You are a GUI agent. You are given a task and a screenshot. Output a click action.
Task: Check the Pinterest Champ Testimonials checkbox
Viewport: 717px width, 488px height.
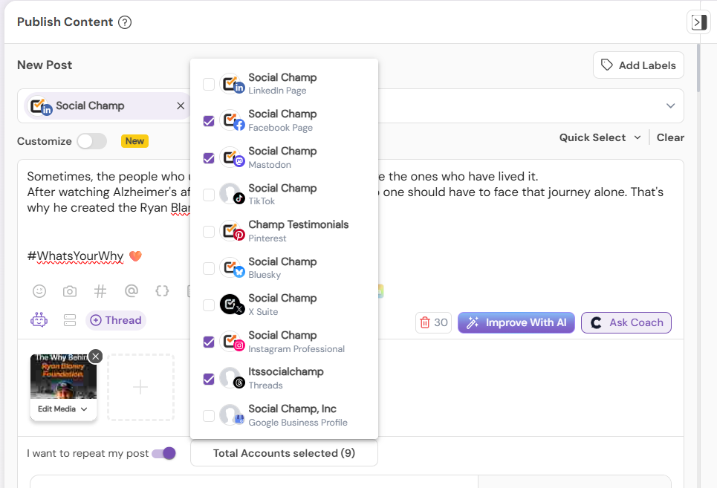coord(209,232)
